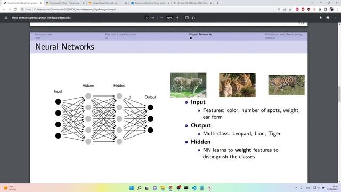Edit the zoom percentage field
The height and width of the screenshot is (192, 341).
169,18
